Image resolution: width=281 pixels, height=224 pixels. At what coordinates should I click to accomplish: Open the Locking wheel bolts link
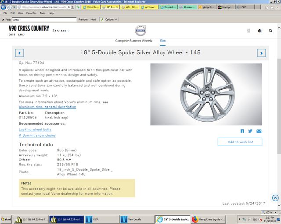35,129
